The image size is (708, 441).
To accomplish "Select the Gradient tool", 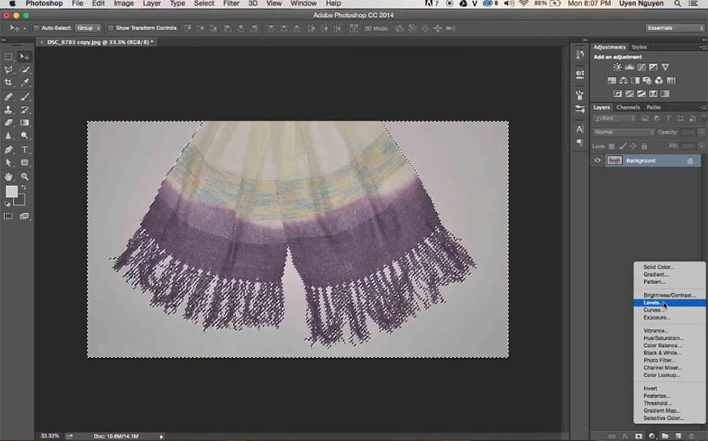I will pyautogui.click(x=25, y=123).
